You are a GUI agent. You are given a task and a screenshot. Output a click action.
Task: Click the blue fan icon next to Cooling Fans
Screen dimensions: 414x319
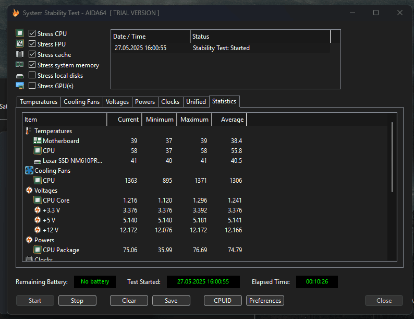point(29,171)
